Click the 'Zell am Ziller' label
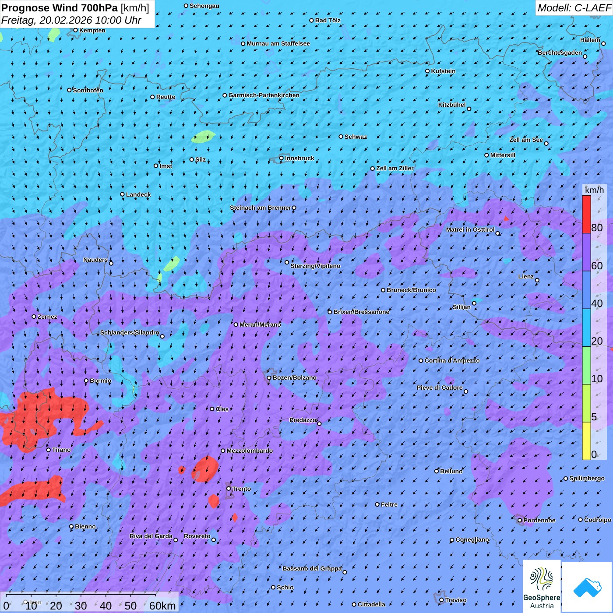 [x=395, y=168]
